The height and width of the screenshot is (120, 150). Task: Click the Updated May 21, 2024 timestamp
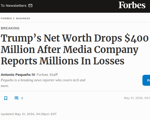pos(29,114)
